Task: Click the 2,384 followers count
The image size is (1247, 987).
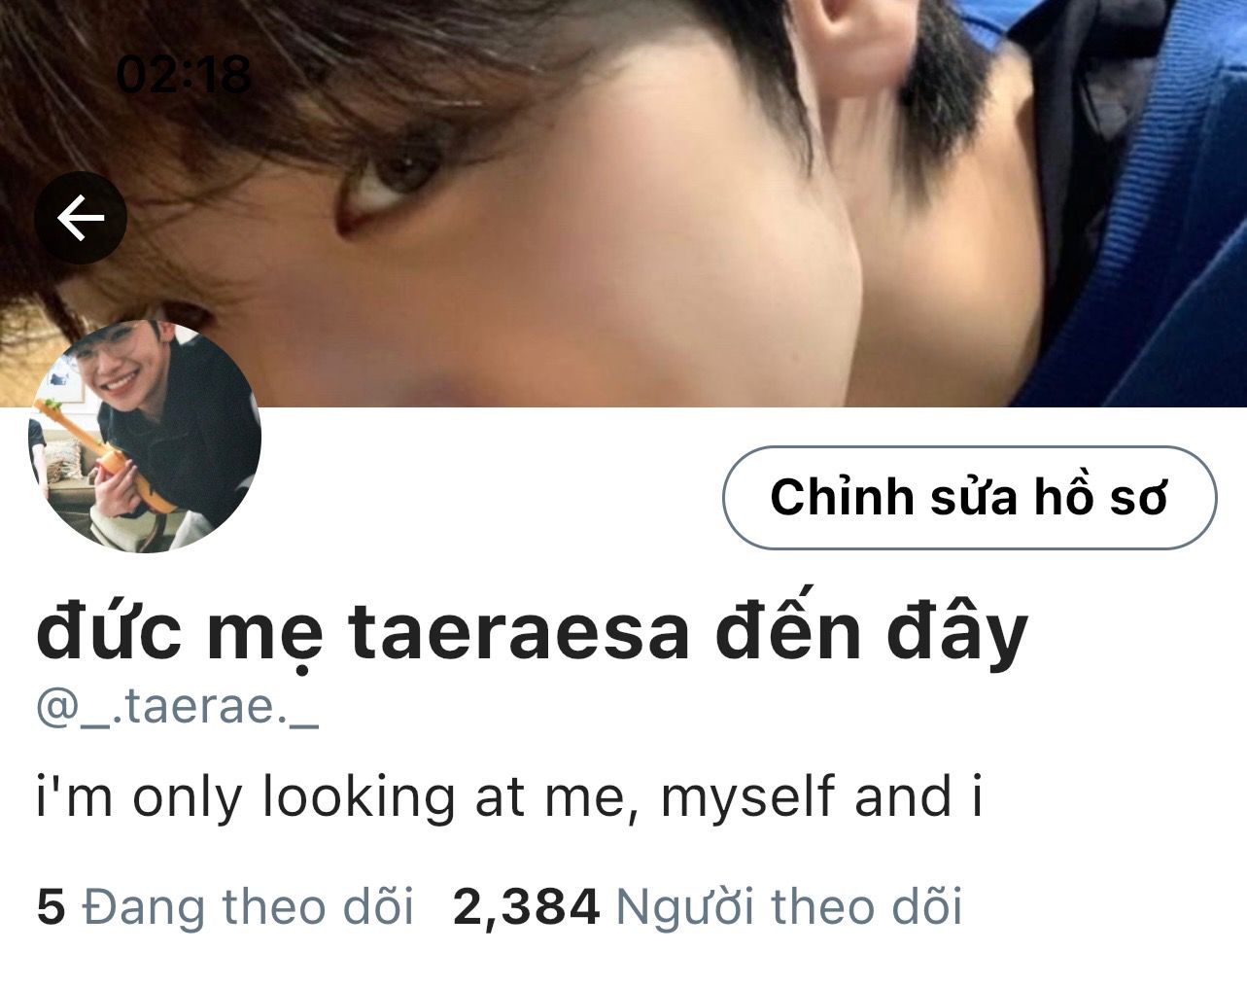Action: click(x=526, y=907)
